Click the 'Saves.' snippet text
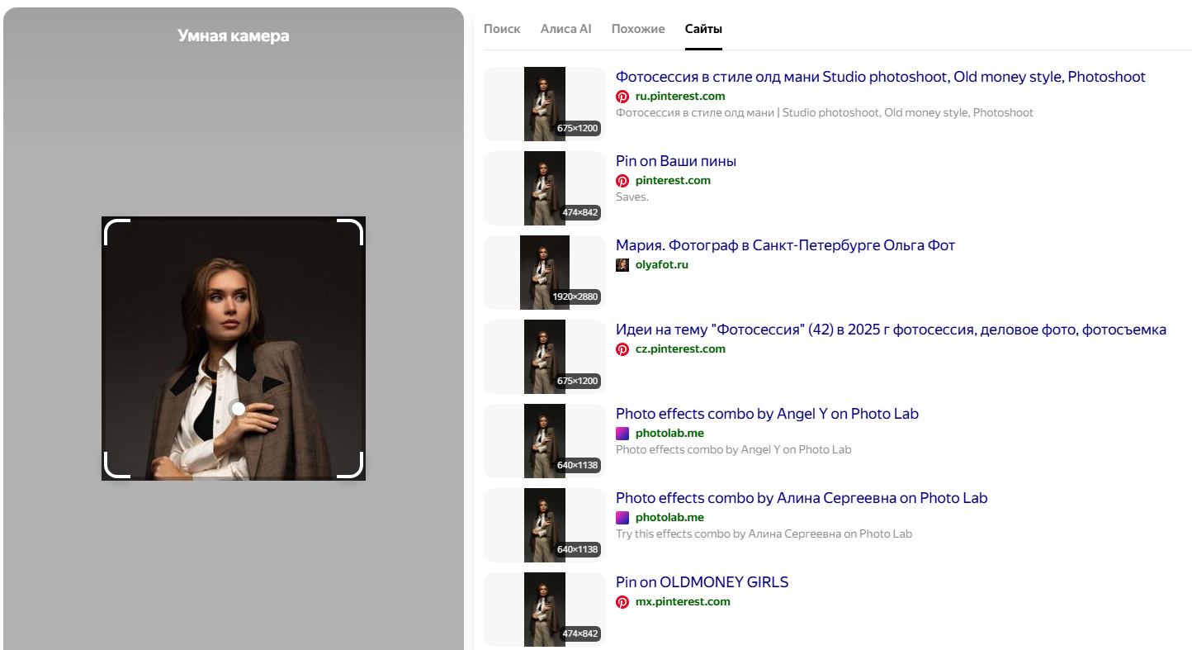Viewport: 1192px width, 650px height. pyautogui.click(x=632, y=197)
